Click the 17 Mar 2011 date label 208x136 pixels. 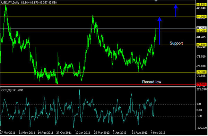point(8,133)
